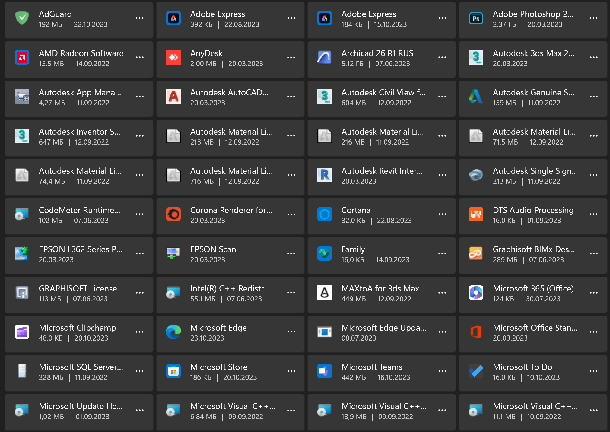Click the Microsoft Edge icon

[x=173, y=332]
